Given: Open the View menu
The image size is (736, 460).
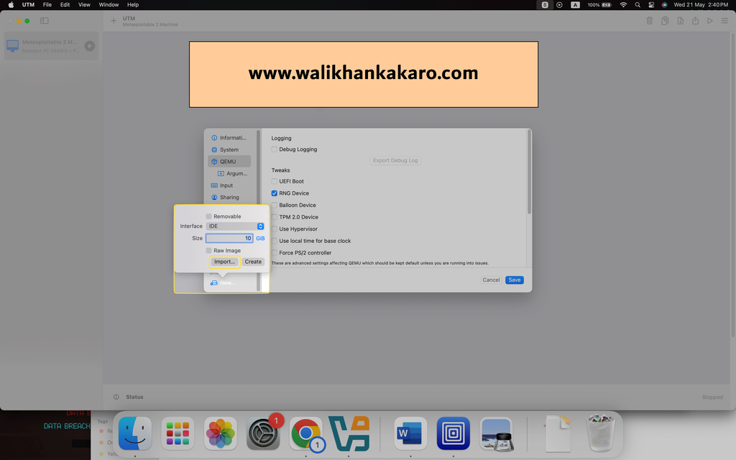Looking at the screenshot, I should click(x=84, y=5).
